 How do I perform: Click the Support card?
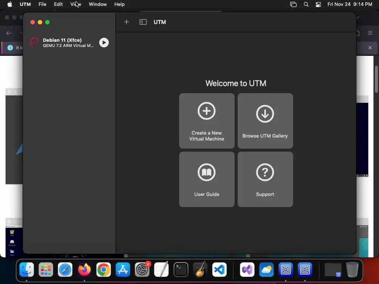tap(265, 179)
